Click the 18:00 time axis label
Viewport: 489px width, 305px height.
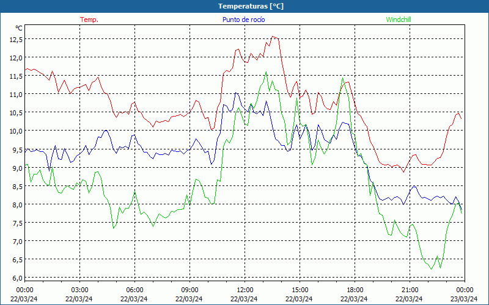(x=355, y=290)
